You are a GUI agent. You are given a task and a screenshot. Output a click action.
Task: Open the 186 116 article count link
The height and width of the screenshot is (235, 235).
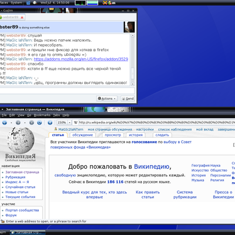(x=115, y=182)
